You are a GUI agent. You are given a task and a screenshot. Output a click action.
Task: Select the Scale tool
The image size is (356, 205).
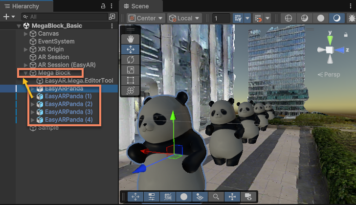click(x=130, y=70)
